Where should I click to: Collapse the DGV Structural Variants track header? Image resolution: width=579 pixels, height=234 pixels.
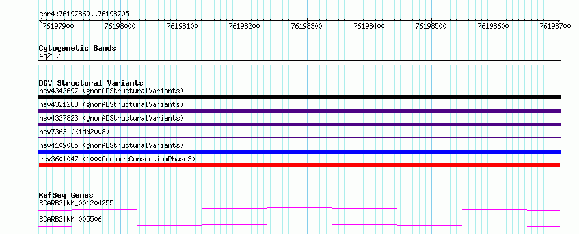pos(91,83)
